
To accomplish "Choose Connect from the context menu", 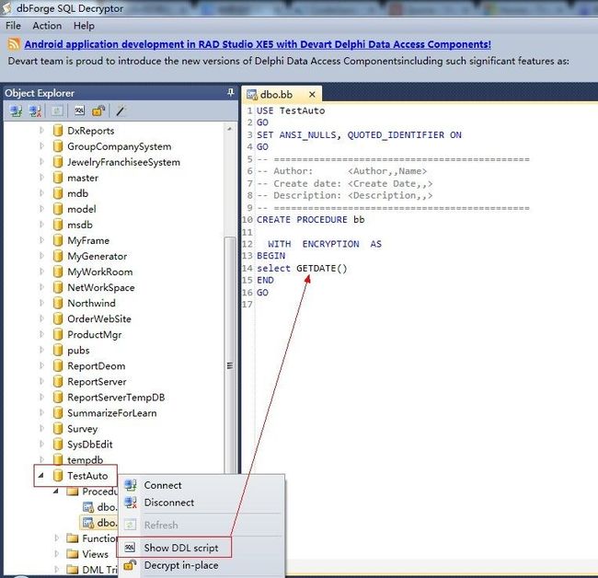I will 201,485.
